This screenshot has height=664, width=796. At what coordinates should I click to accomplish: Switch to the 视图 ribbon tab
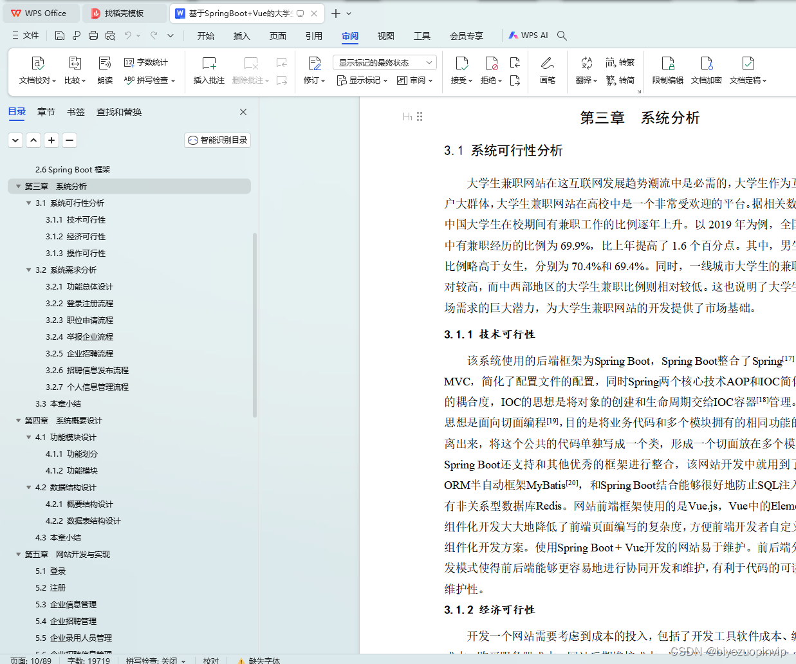[386, 36]
